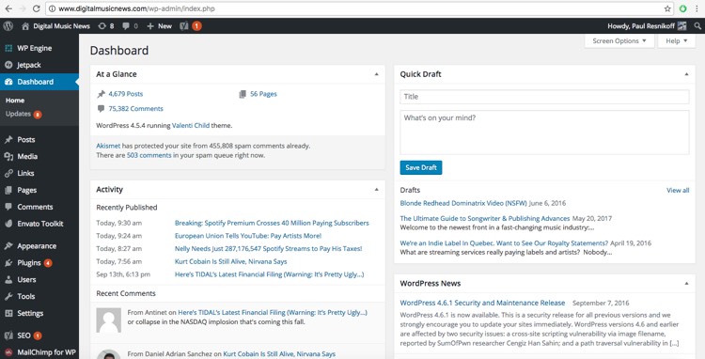Click the 4,679 Posts pin icon
The image size is (705, 359).
tap(102, 94)
